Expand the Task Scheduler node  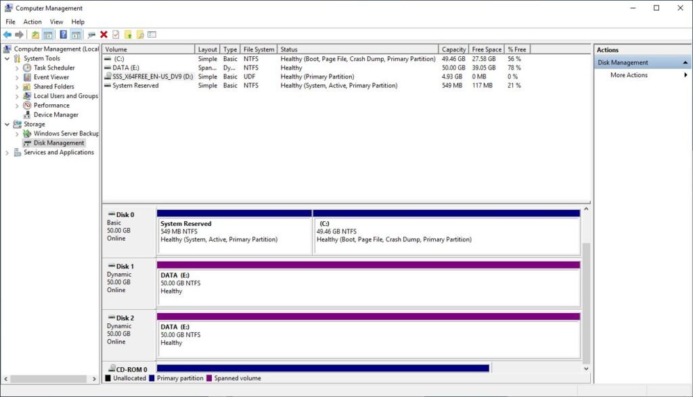tap(17, 68)
